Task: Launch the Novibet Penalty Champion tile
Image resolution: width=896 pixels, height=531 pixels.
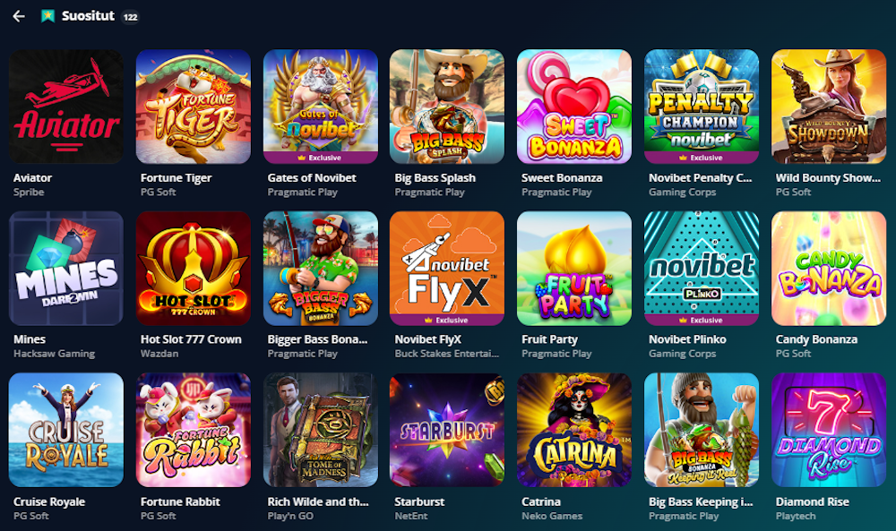Action: coord(702,107)
